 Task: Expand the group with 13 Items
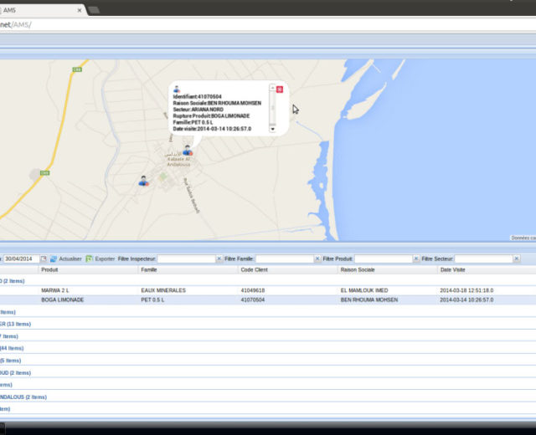15,324
